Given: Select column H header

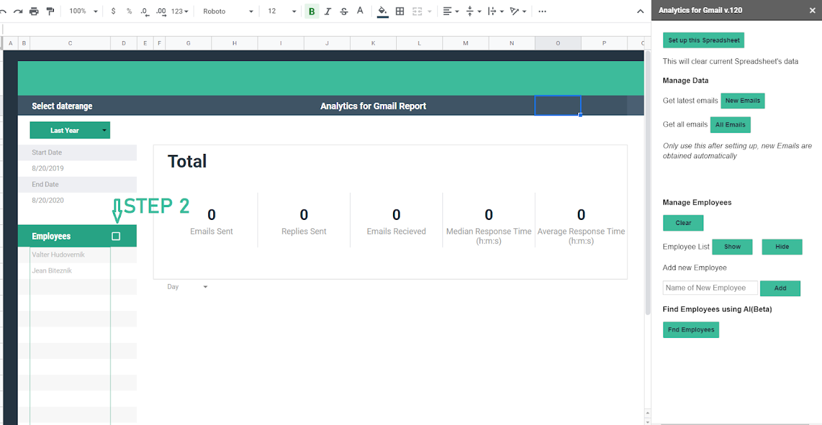Looking at the screenshot, I should (x=234, y=43).
